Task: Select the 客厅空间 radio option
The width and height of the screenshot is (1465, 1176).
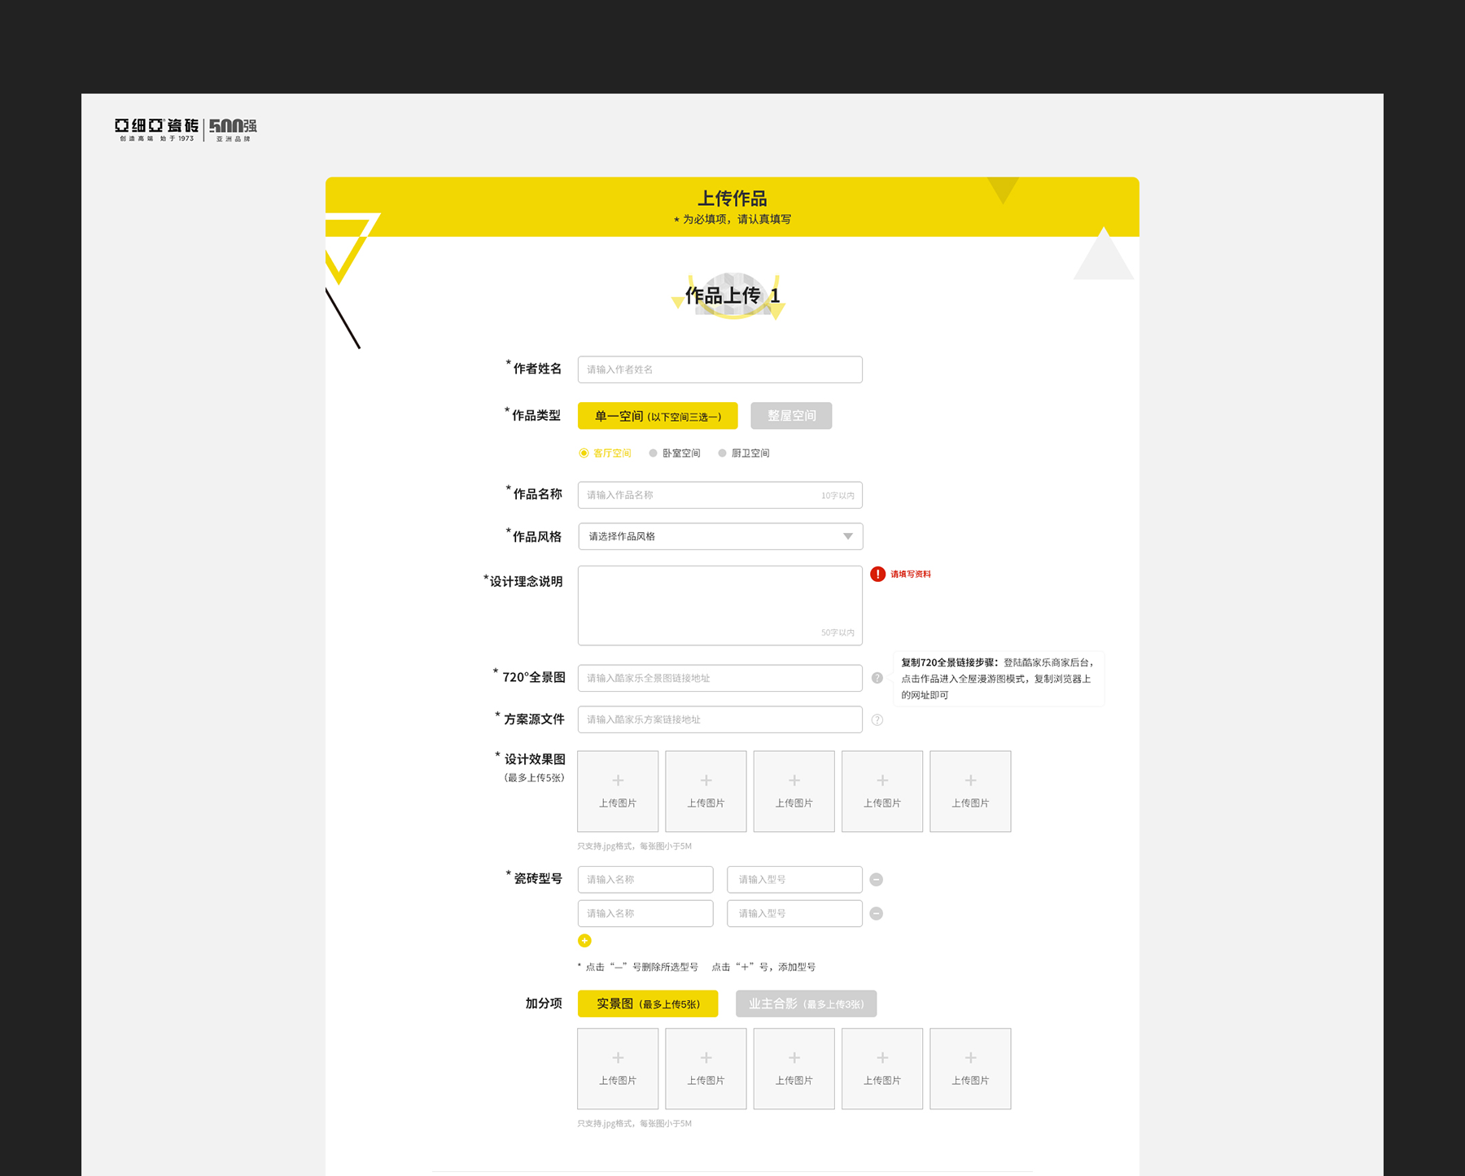Action: coord(584,453)
